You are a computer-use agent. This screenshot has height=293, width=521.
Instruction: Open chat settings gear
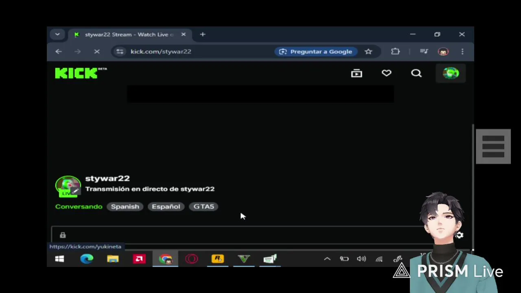click(460, 235)
